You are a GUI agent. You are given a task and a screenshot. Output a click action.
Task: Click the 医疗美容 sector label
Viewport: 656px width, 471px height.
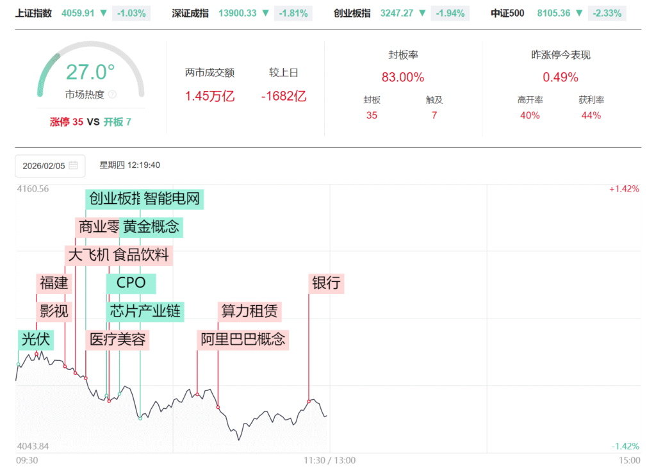(117, 339)
